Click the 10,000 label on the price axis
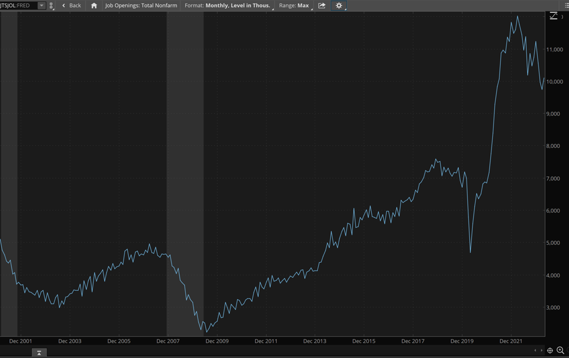This screenshot has width=569, height=358. (x=555, y=81)
